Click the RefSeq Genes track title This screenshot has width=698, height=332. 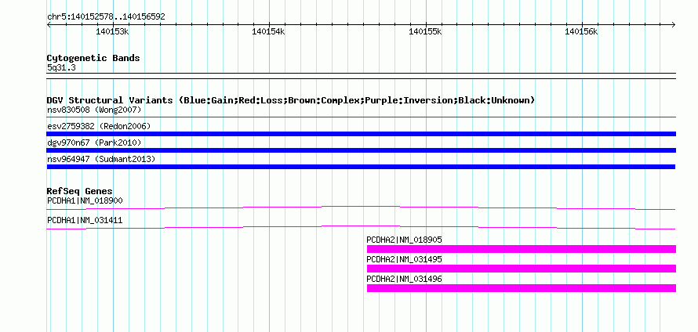point(80,191)
